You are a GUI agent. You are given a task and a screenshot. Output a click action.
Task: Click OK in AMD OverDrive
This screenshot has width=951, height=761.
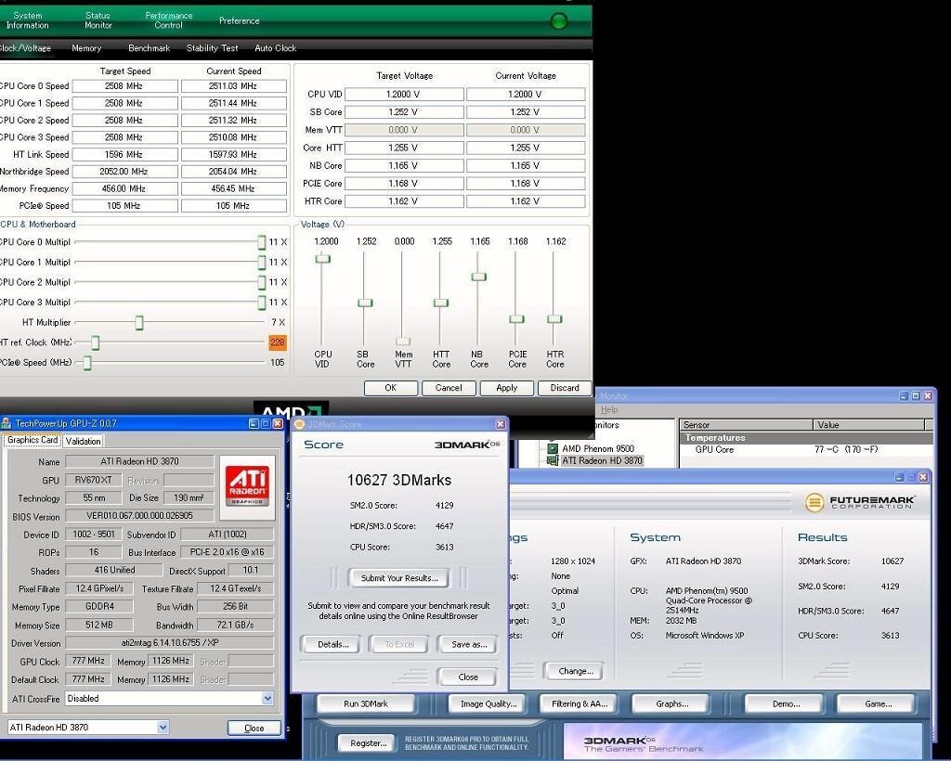coord(391,388)
